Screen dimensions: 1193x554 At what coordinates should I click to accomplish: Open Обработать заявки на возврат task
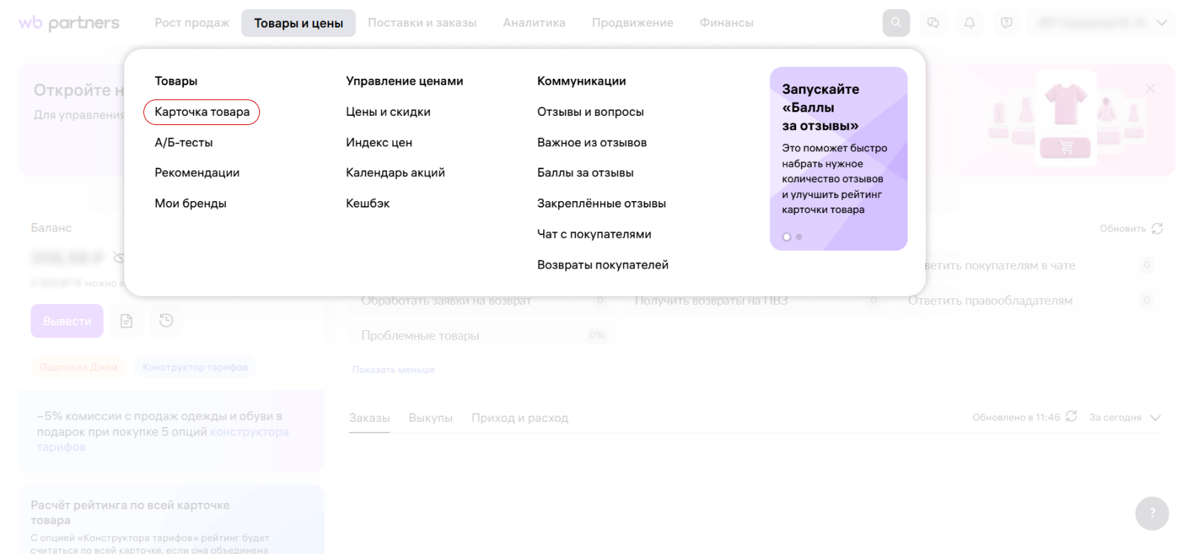click(482, 300)
